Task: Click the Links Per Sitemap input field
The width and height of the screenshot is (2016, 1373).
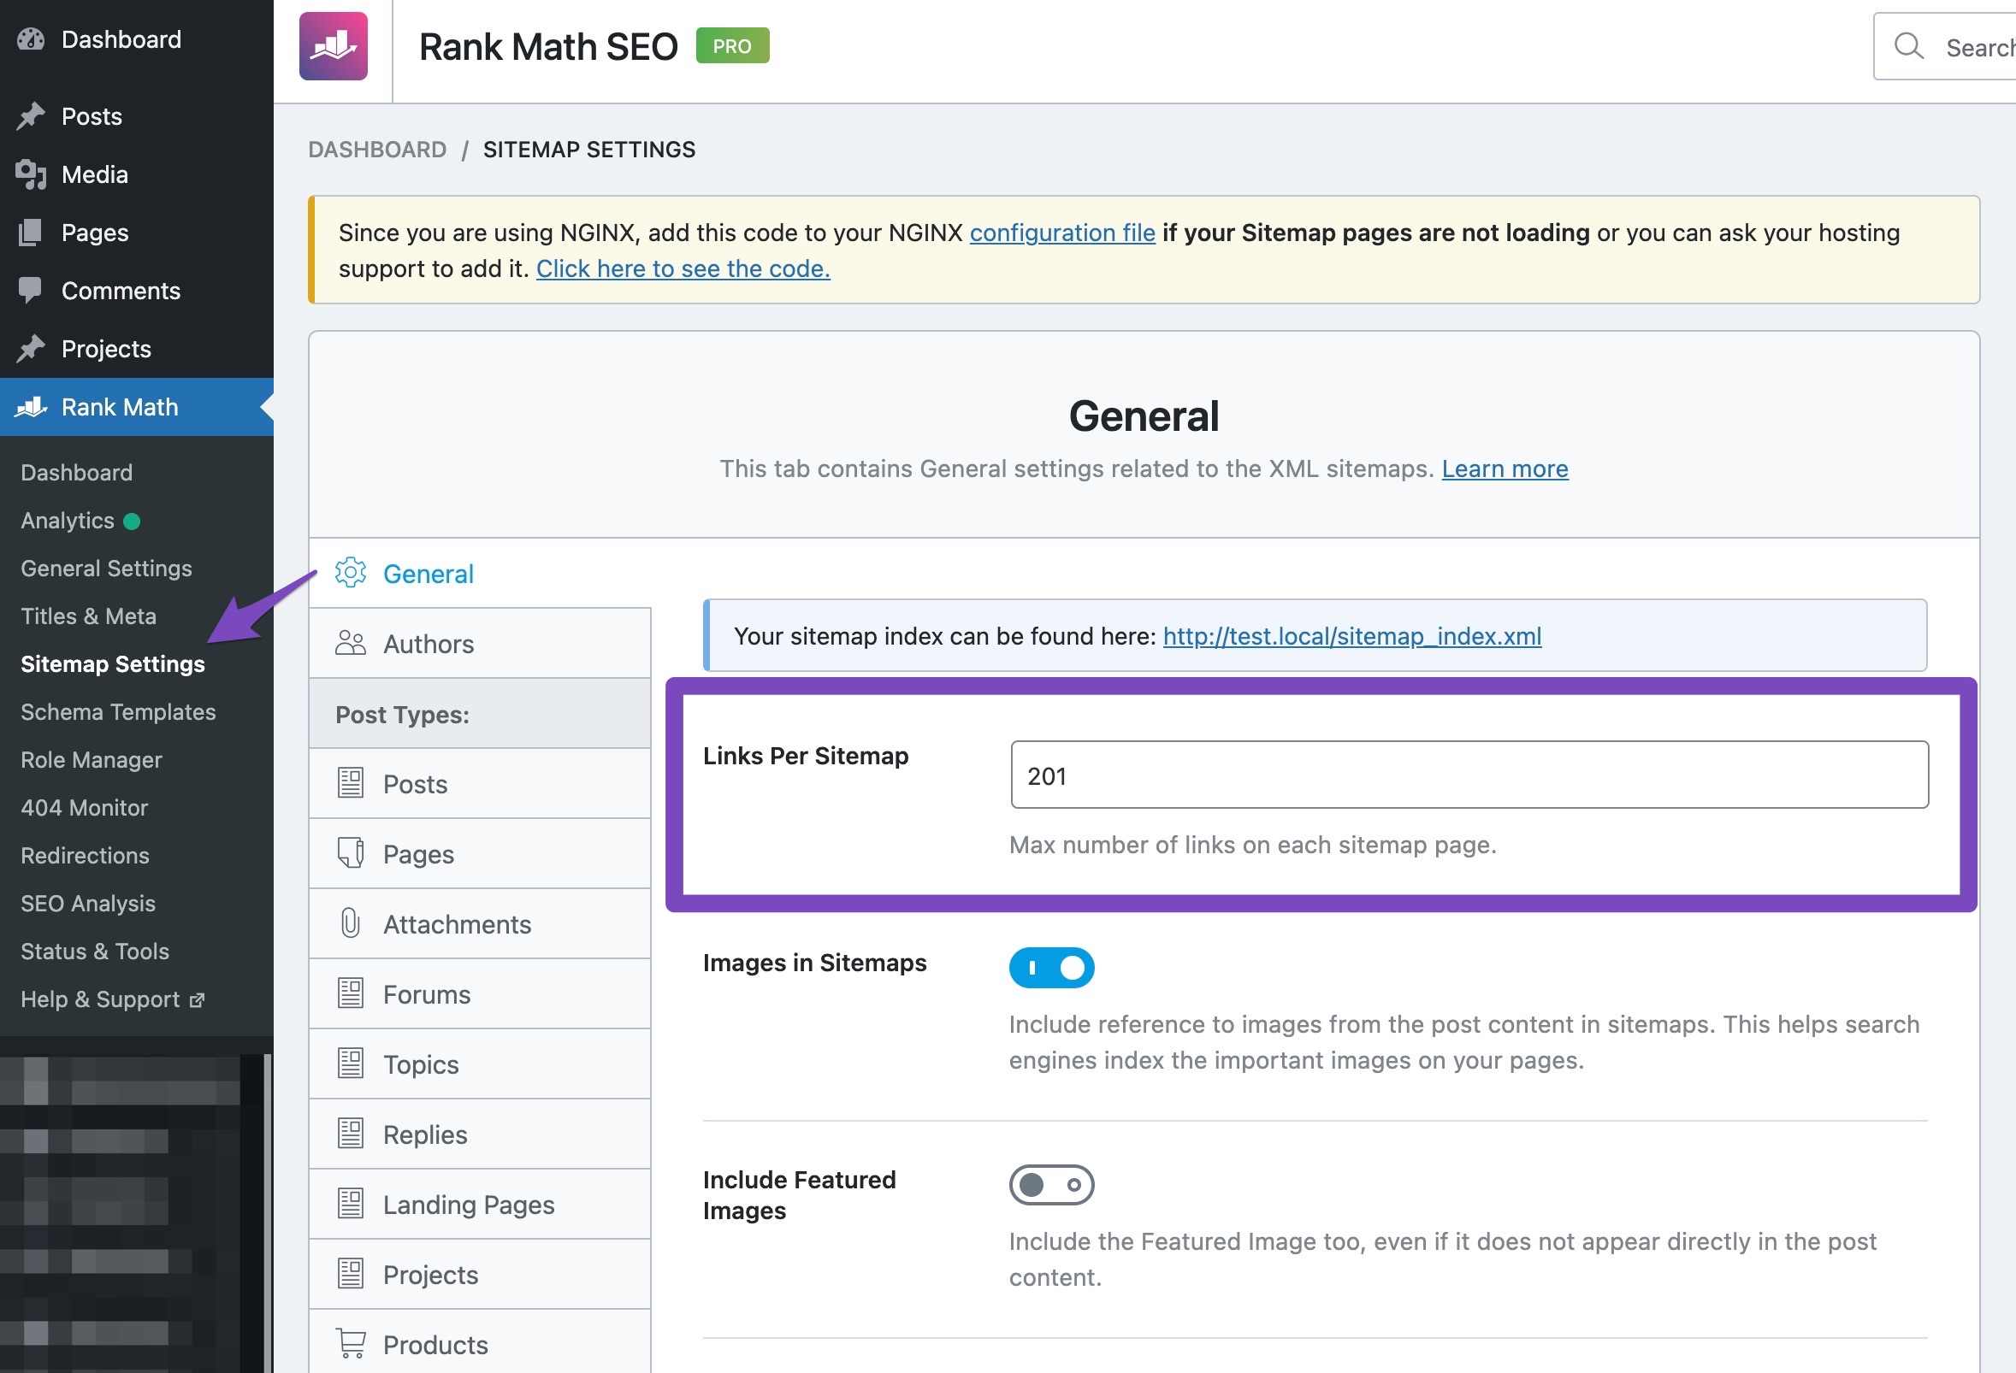Action: 1469,775
